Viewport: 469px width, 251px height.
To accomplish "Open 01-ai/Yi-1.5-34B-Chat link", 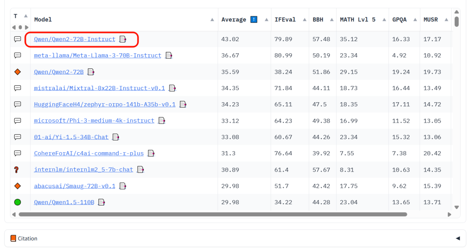I will point(71,137).
